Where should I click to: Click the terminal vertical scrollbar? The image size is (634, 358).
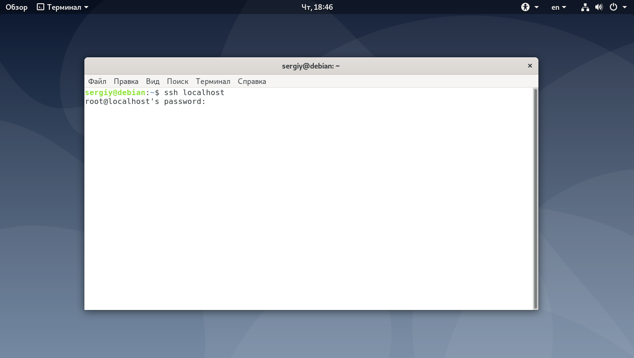click(535, 199)
